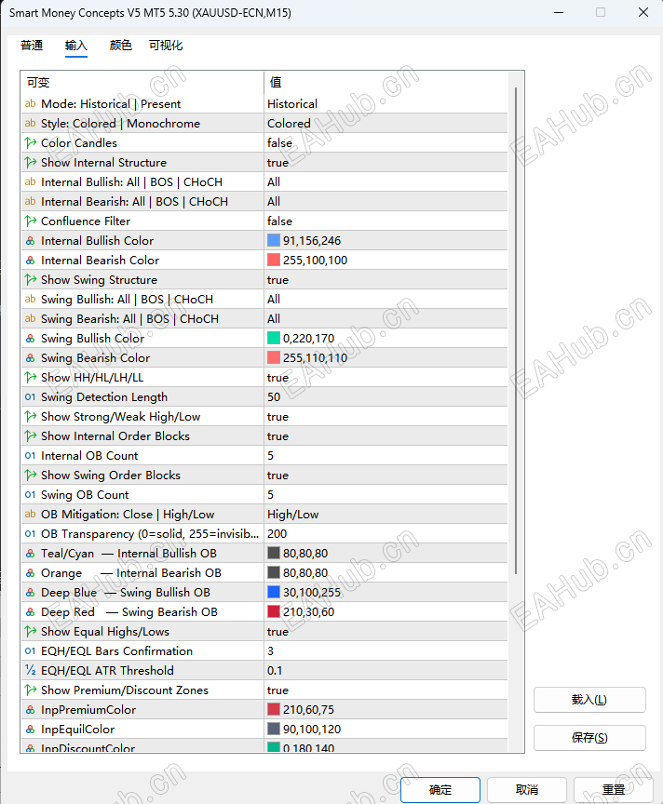Click the boolean icon beside Show HH/HL/LH/LL
This screenshot has height=804, width=663.
[31, 378]
